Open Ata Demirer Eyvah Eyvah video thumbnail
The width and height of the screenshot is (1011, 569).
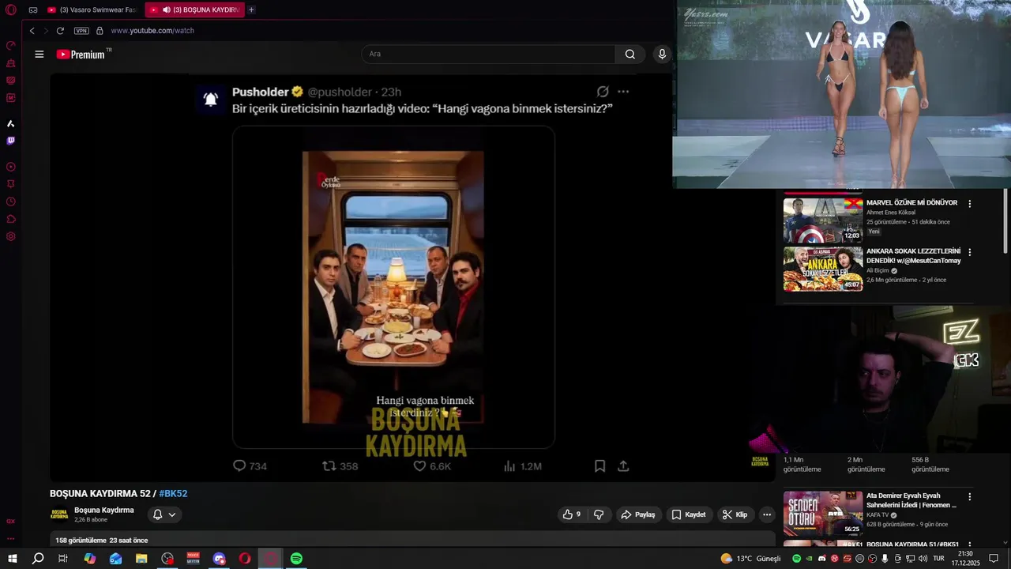click(x=823, y=514)
